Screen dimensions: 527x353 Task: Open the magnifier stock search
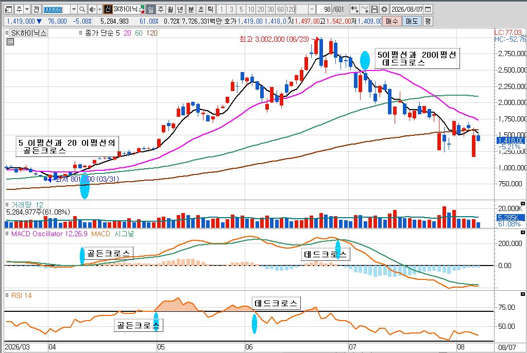point(82,9)
